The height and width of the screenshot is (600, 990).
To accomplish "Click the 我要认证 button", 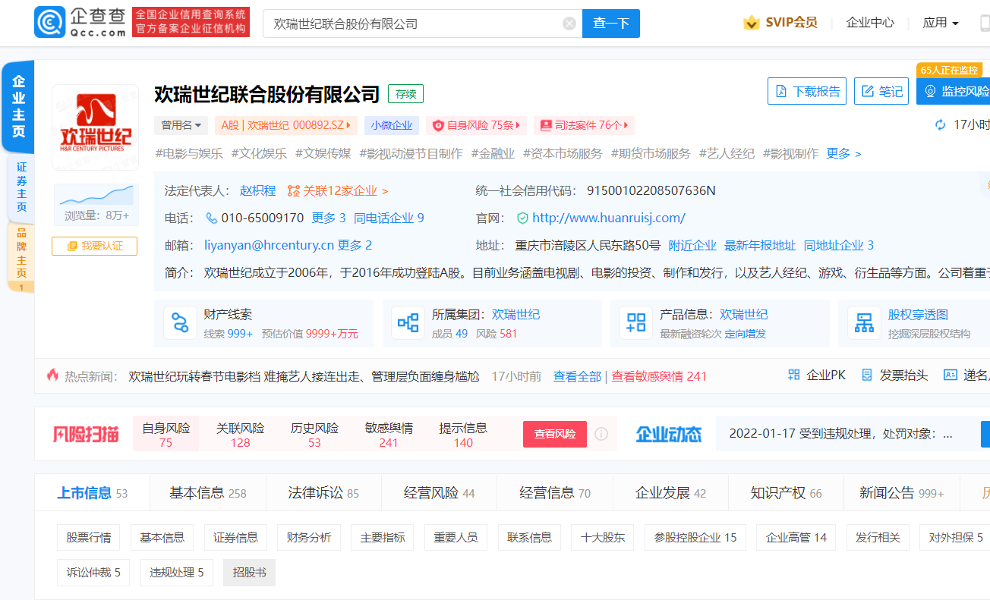I will click(x=95, y=246).
